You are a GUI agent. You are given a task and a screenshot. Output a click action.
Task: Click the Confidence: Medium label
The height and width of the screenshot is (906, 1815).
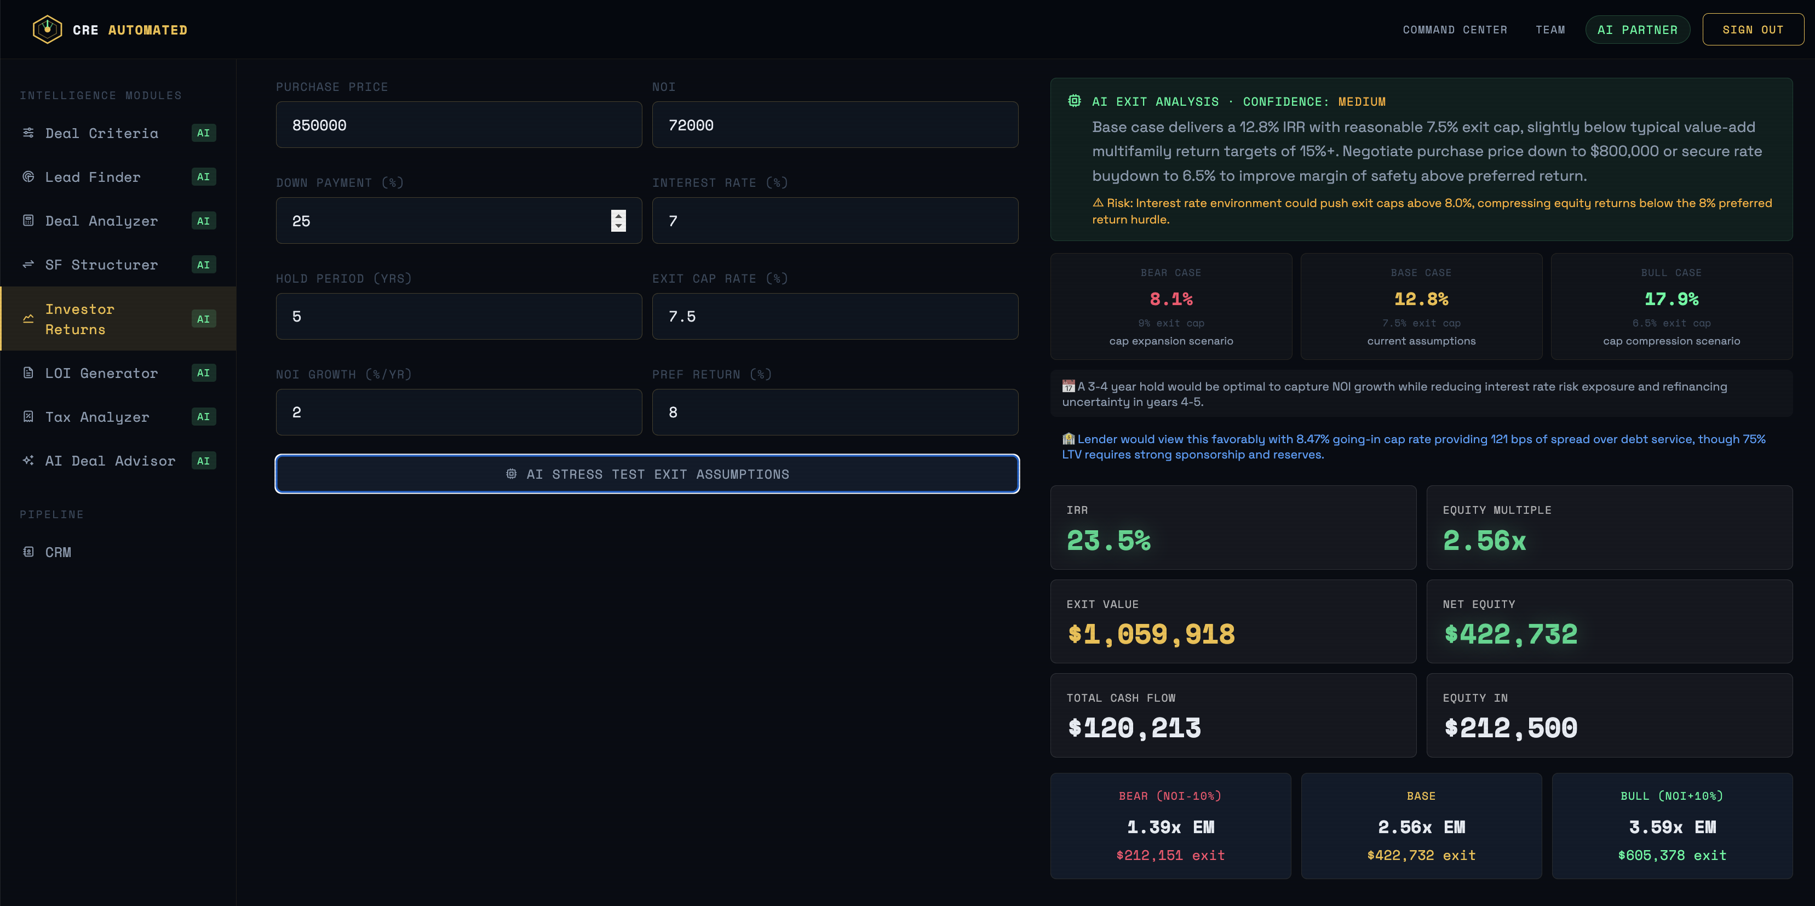pyautogui.click(x=1314, y=101)
